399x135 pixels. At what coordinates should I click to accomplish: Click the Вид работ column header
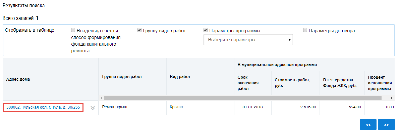pos(180,77)
